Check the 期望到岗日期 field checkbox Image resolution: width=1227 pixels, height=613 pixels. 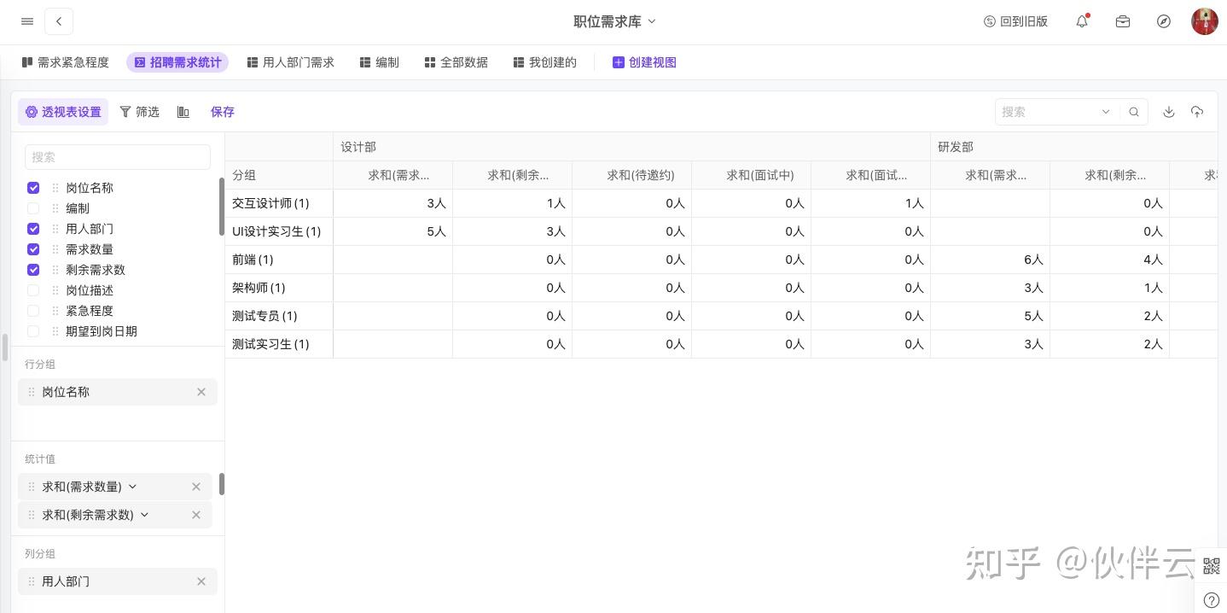pos(33,331)
